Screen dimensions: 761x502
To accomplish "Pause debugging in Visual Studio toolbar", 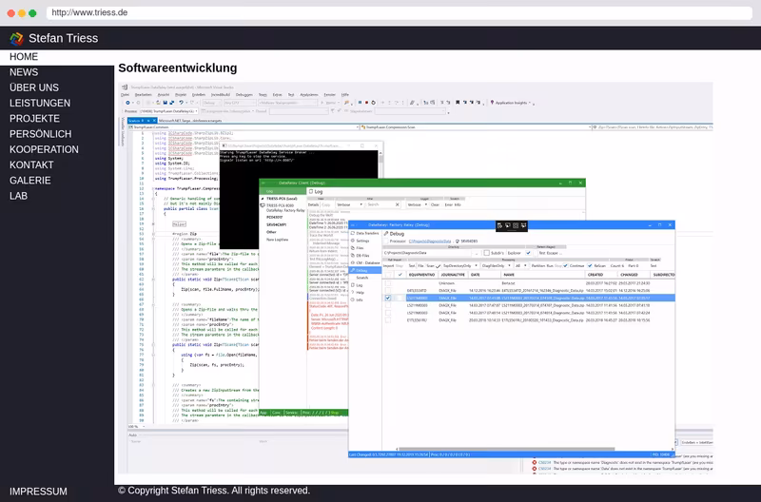I will (x=360, y=103).
